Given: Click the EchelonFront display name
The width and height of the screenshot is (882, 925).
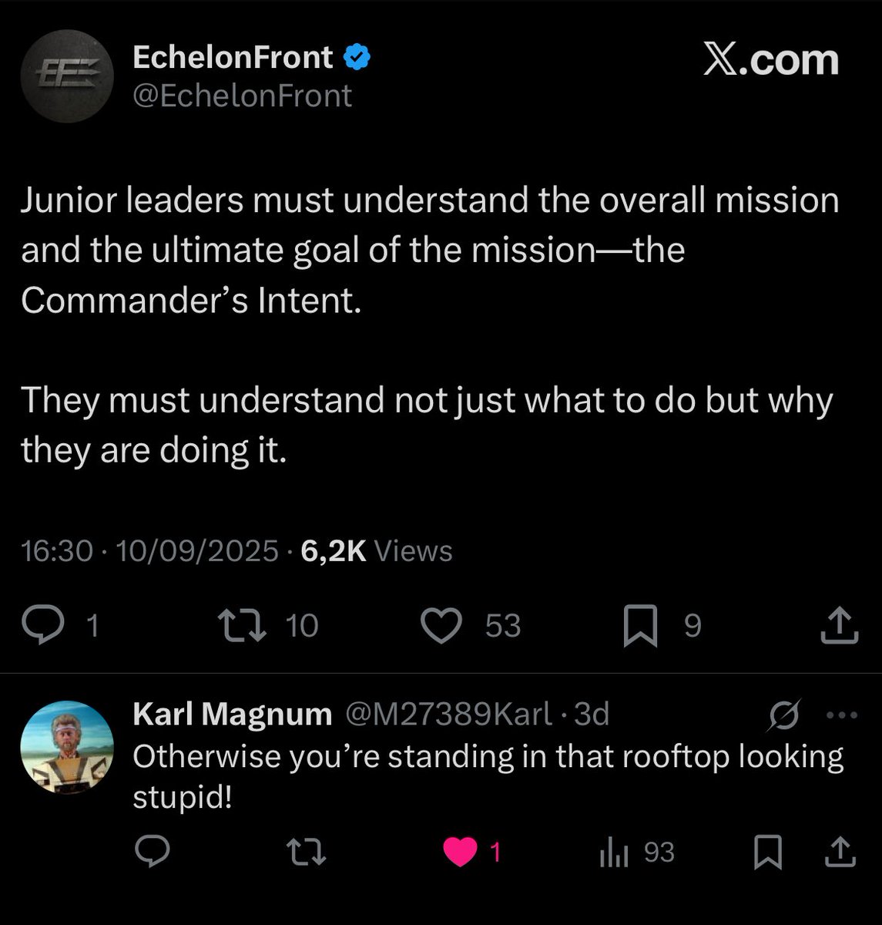Looking at the screenshot, I should click(x=233, y=57).
